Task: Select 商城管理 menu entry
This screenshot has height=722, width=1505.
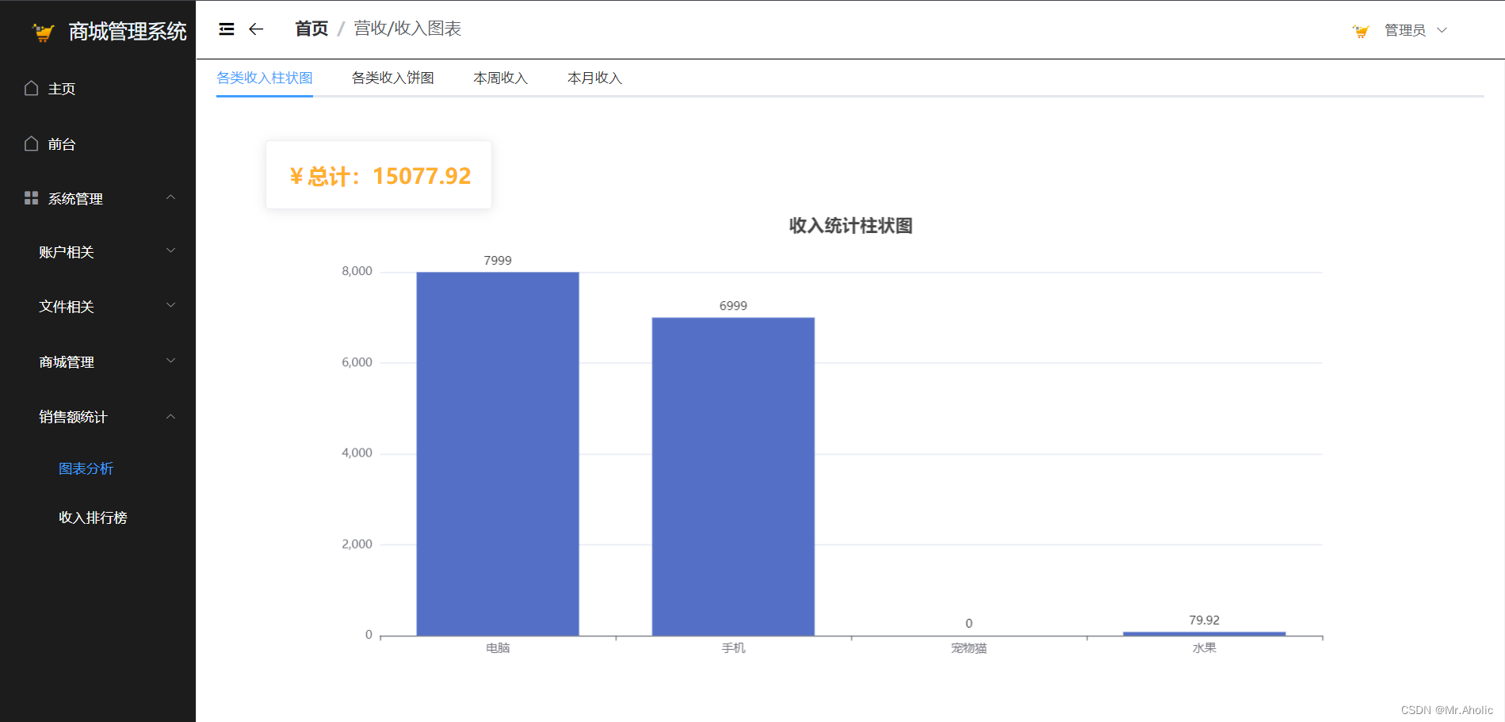Action: click(97, 362)
